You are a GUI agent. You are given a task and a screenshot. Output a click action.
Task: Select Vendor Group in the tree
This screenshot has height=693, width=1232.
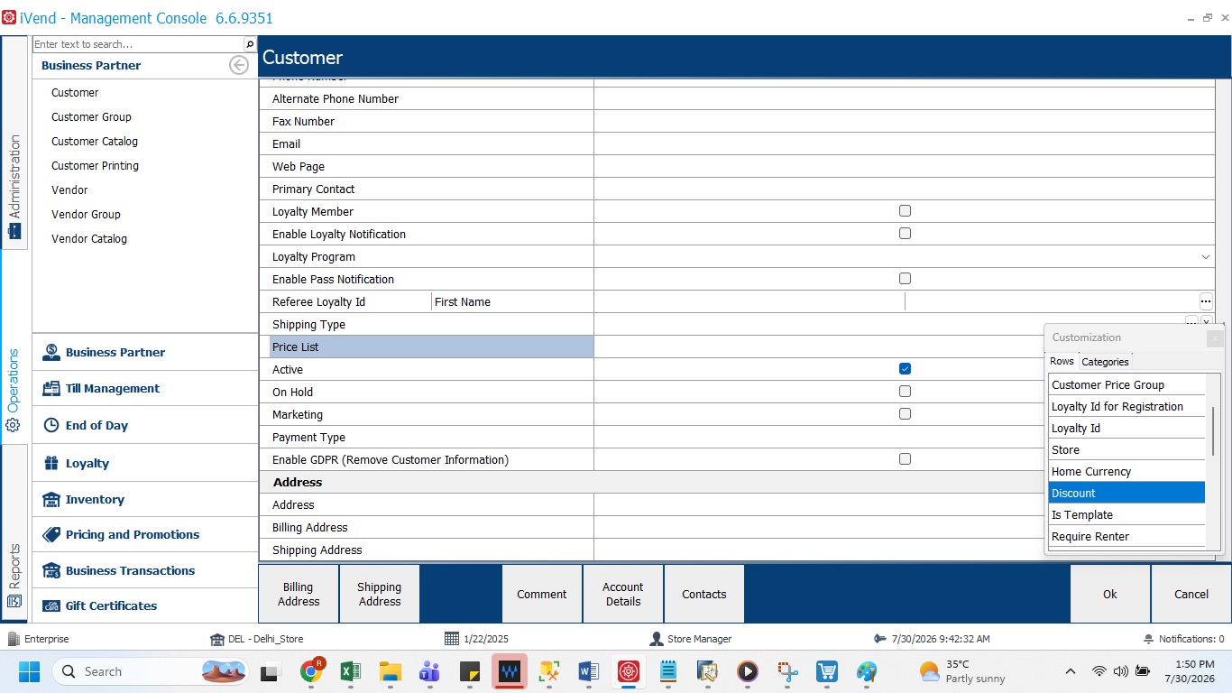[86, 215]
